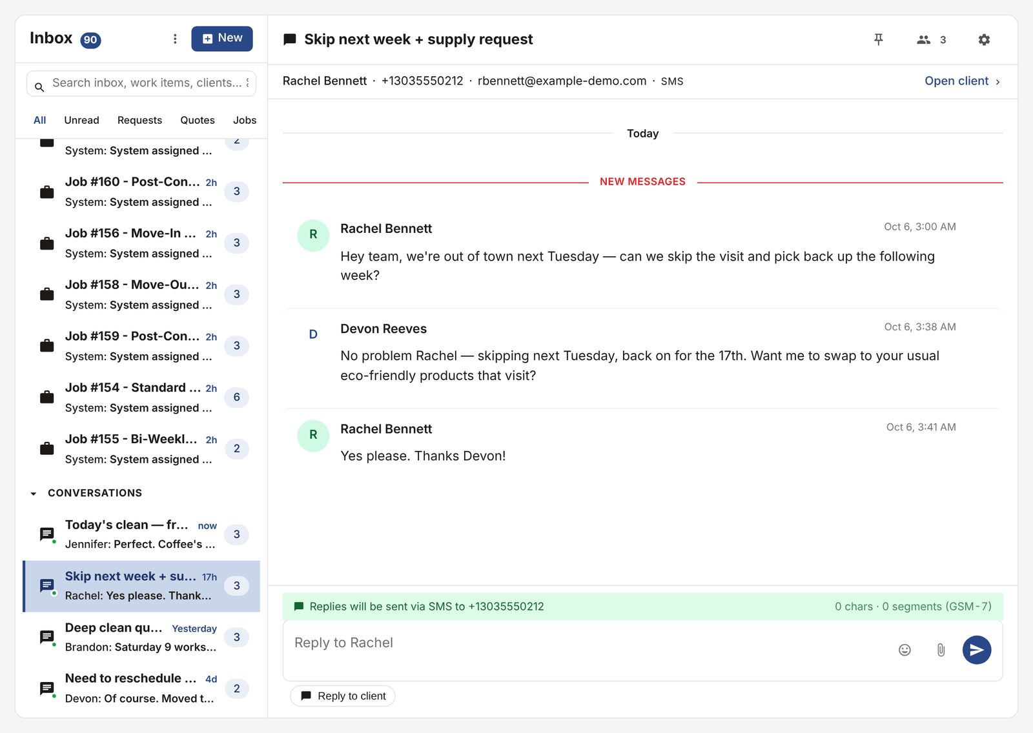Click email rbennett@example-demo.com
Screen dimensions: 1033x733
coord(562,81)
